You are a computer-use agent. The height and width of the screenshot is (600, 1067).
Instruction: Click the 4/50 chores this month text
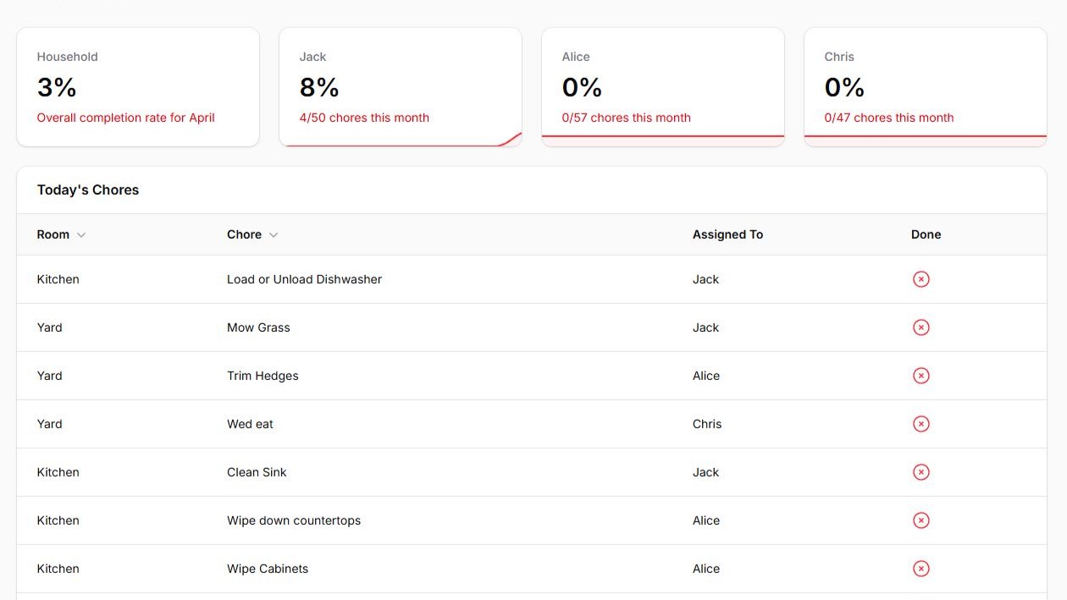click(364, 118)
